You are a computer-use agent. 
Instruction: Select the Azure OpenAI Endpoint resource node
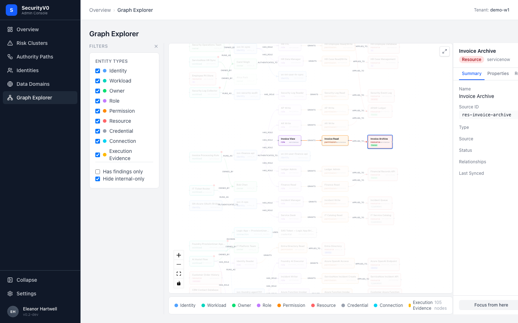click(x=383, y=265)
